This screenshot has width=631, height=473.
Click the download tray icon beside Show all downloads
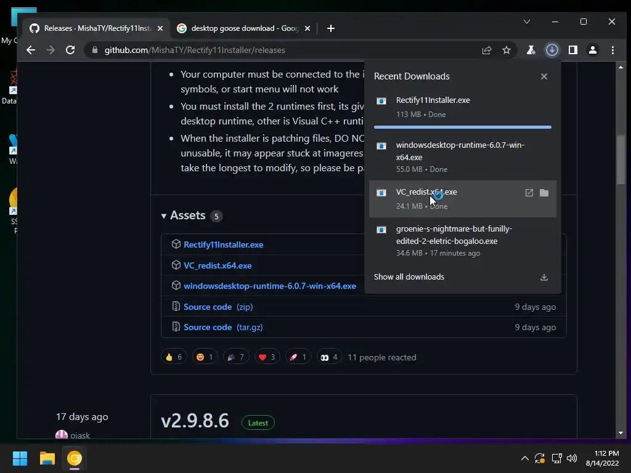pyautogui.click(x=544, y=277)
